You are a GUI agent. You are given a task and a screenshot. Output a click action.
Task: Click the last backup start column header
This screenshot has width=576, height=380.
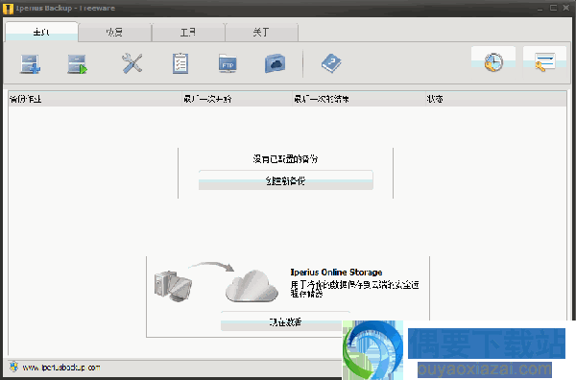click(x=237, y=99)
